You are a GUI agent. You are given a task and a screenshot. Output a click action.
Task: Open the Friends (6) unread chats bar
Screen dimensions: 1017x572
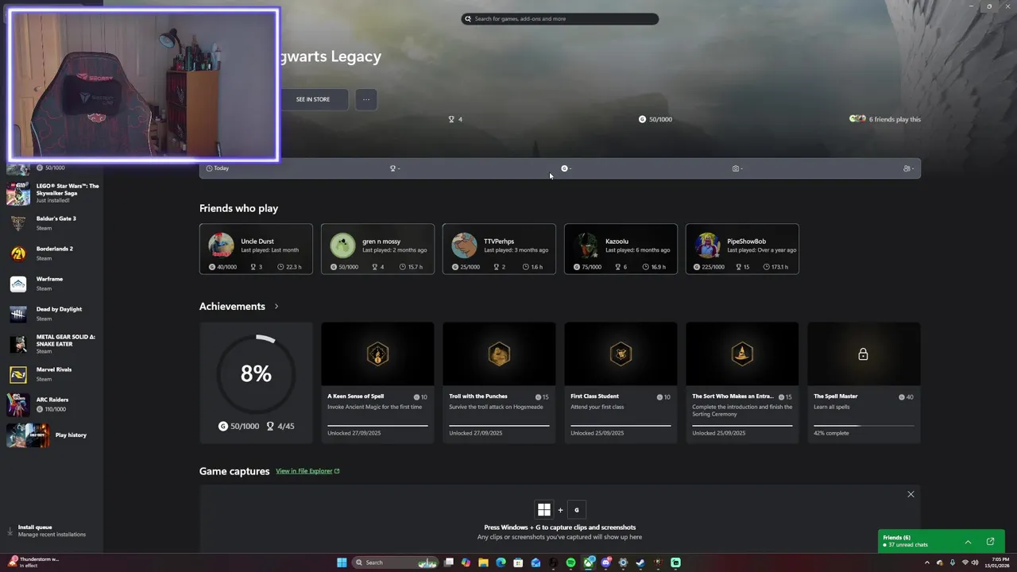pos(940,541)
